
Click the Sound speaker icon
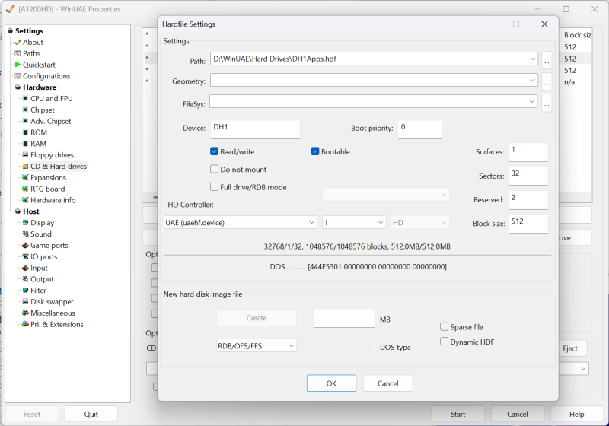click(x=25, y=234)
